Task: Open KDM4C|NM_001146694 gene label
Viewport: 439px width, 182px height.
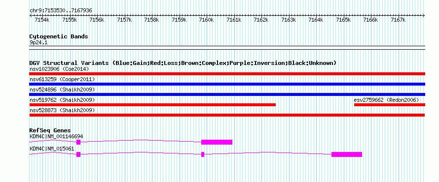Action: [56, 137]
